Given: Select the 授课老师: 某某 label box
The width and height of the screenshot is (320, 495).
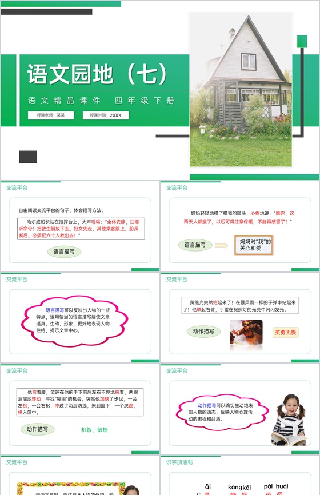Looking at the screenshot, I should tap(51, 115).
